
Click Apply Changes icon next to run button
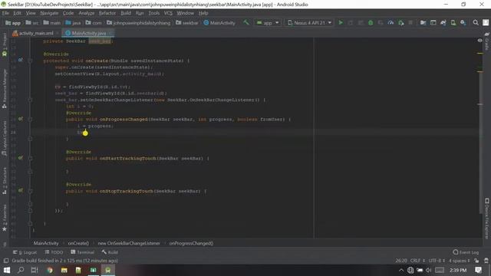pos(351,23)
